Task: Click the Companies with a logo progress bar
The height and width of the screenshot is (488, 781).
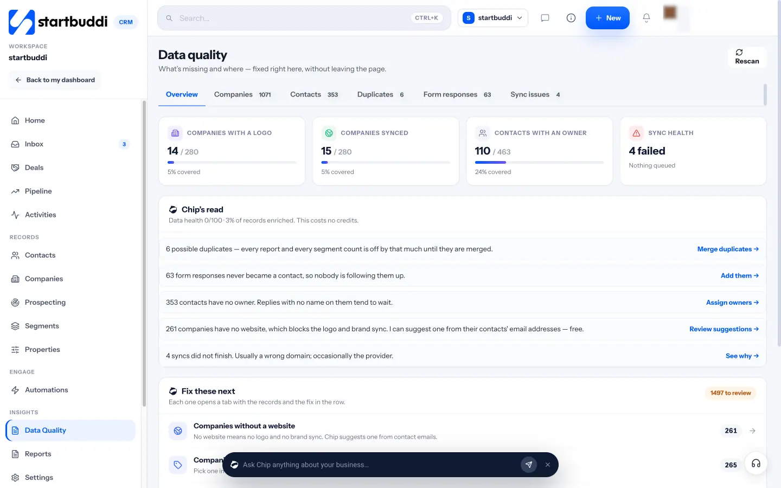Action: point(232,162)
